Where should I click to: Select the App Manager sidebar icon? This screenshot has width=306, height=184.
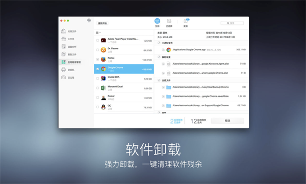tap(63, 62)
